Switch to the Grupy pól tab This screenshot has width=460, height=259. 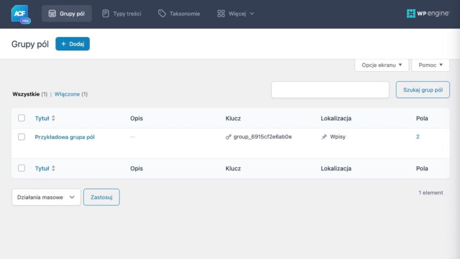[x=67, y=14]
